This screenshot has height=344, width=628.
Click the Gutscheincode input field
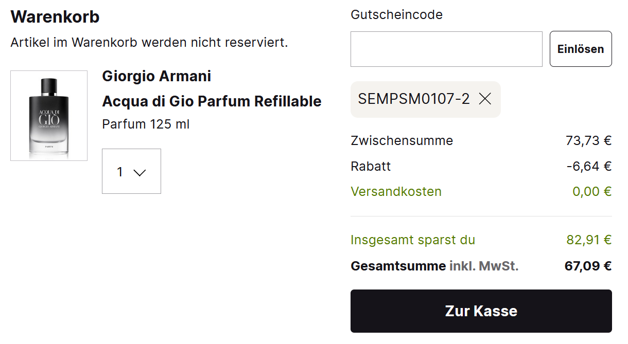446,49
